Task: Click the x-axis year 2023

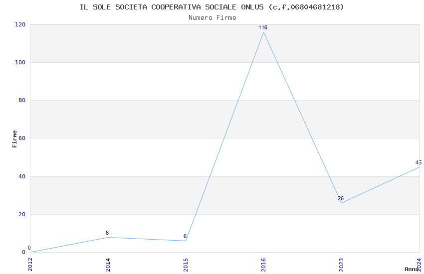Action: 341,265
